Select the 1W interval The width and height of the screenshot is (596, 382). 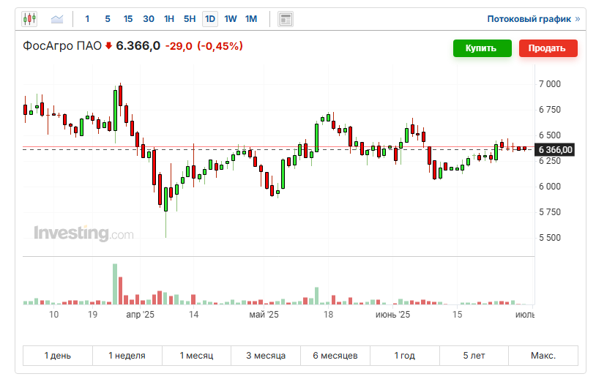[x=231, y=18]
